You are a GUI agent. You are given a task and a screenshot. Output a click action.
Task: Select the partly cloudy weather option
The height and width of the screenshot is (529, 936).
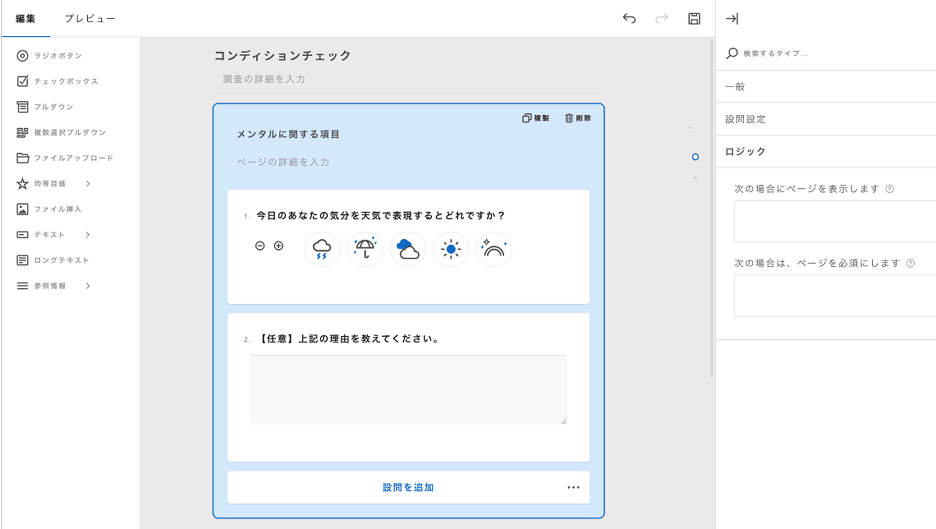pos(408,249)
